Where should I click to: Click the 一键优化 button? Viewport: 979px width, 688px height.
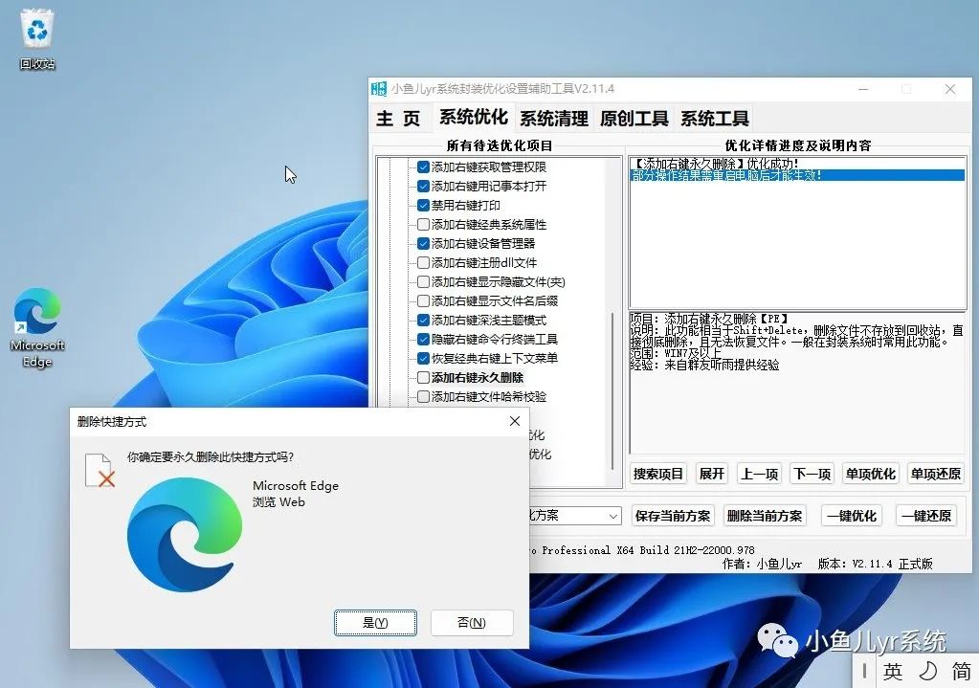point(852,516)
